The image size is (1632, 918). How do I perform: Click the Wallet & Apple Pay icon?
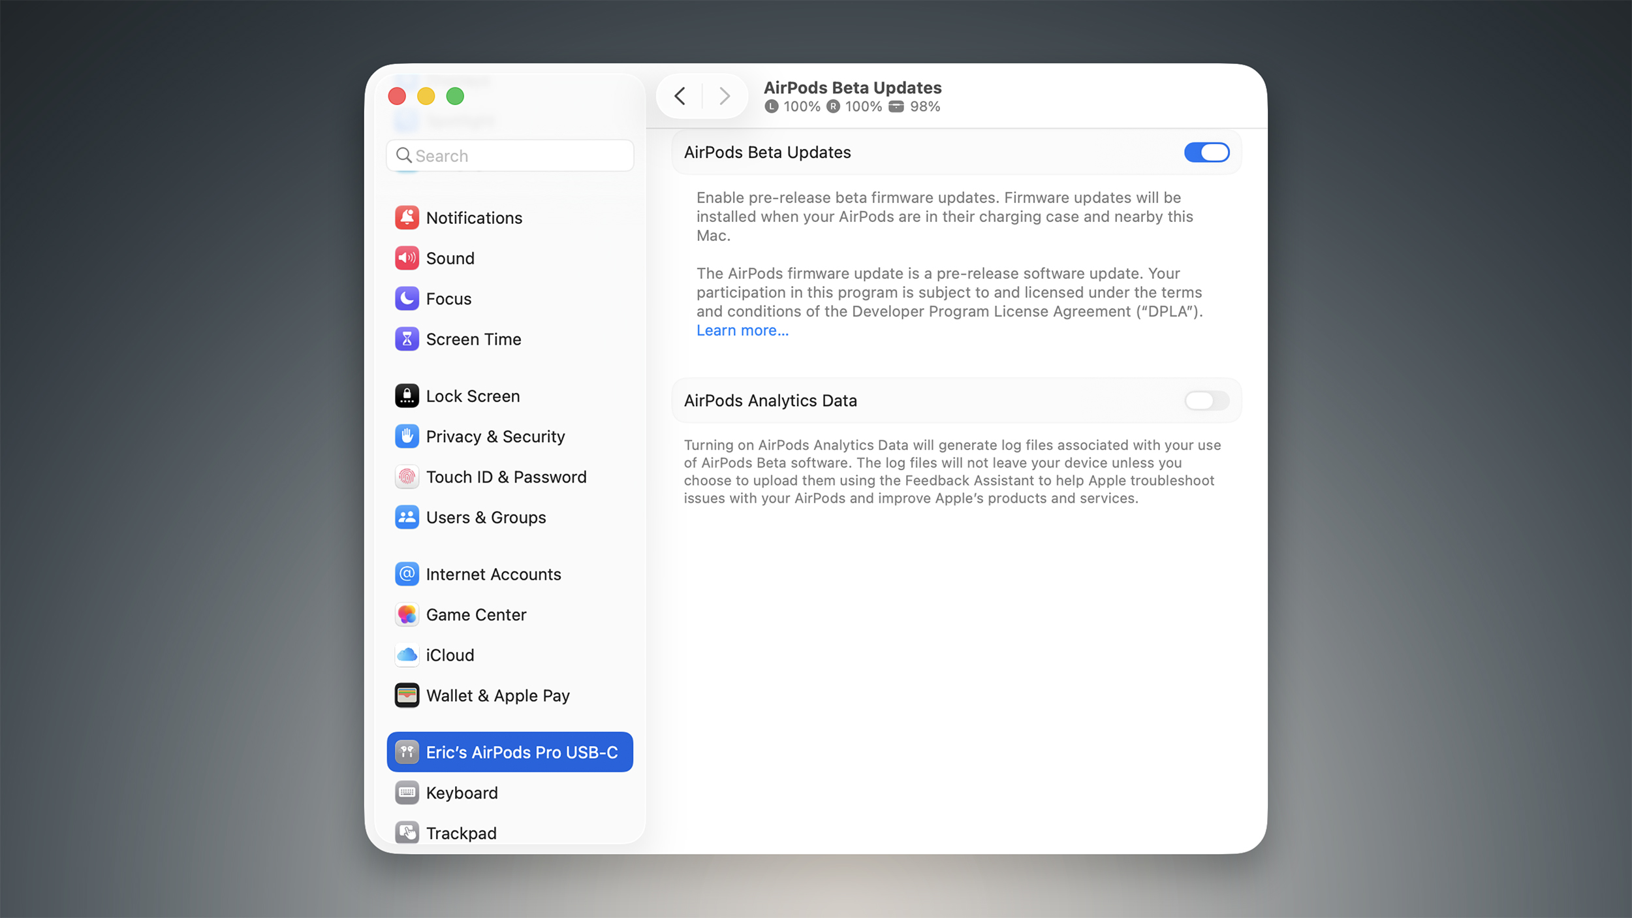pos(407,695)
